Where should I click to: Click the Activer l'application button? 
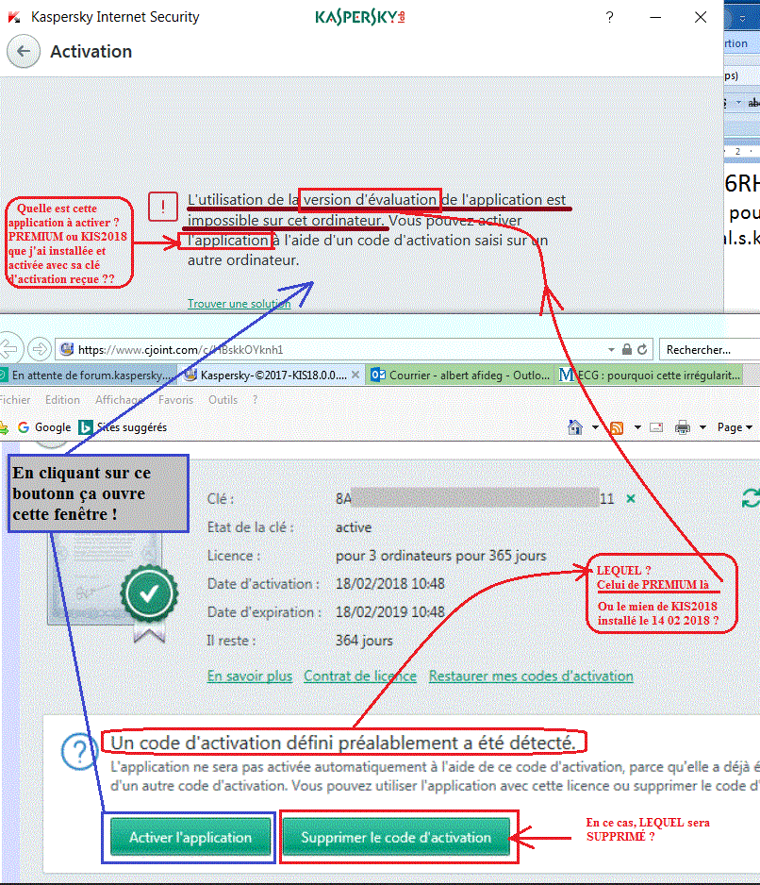pyautogui.click(x=190, y=837)
